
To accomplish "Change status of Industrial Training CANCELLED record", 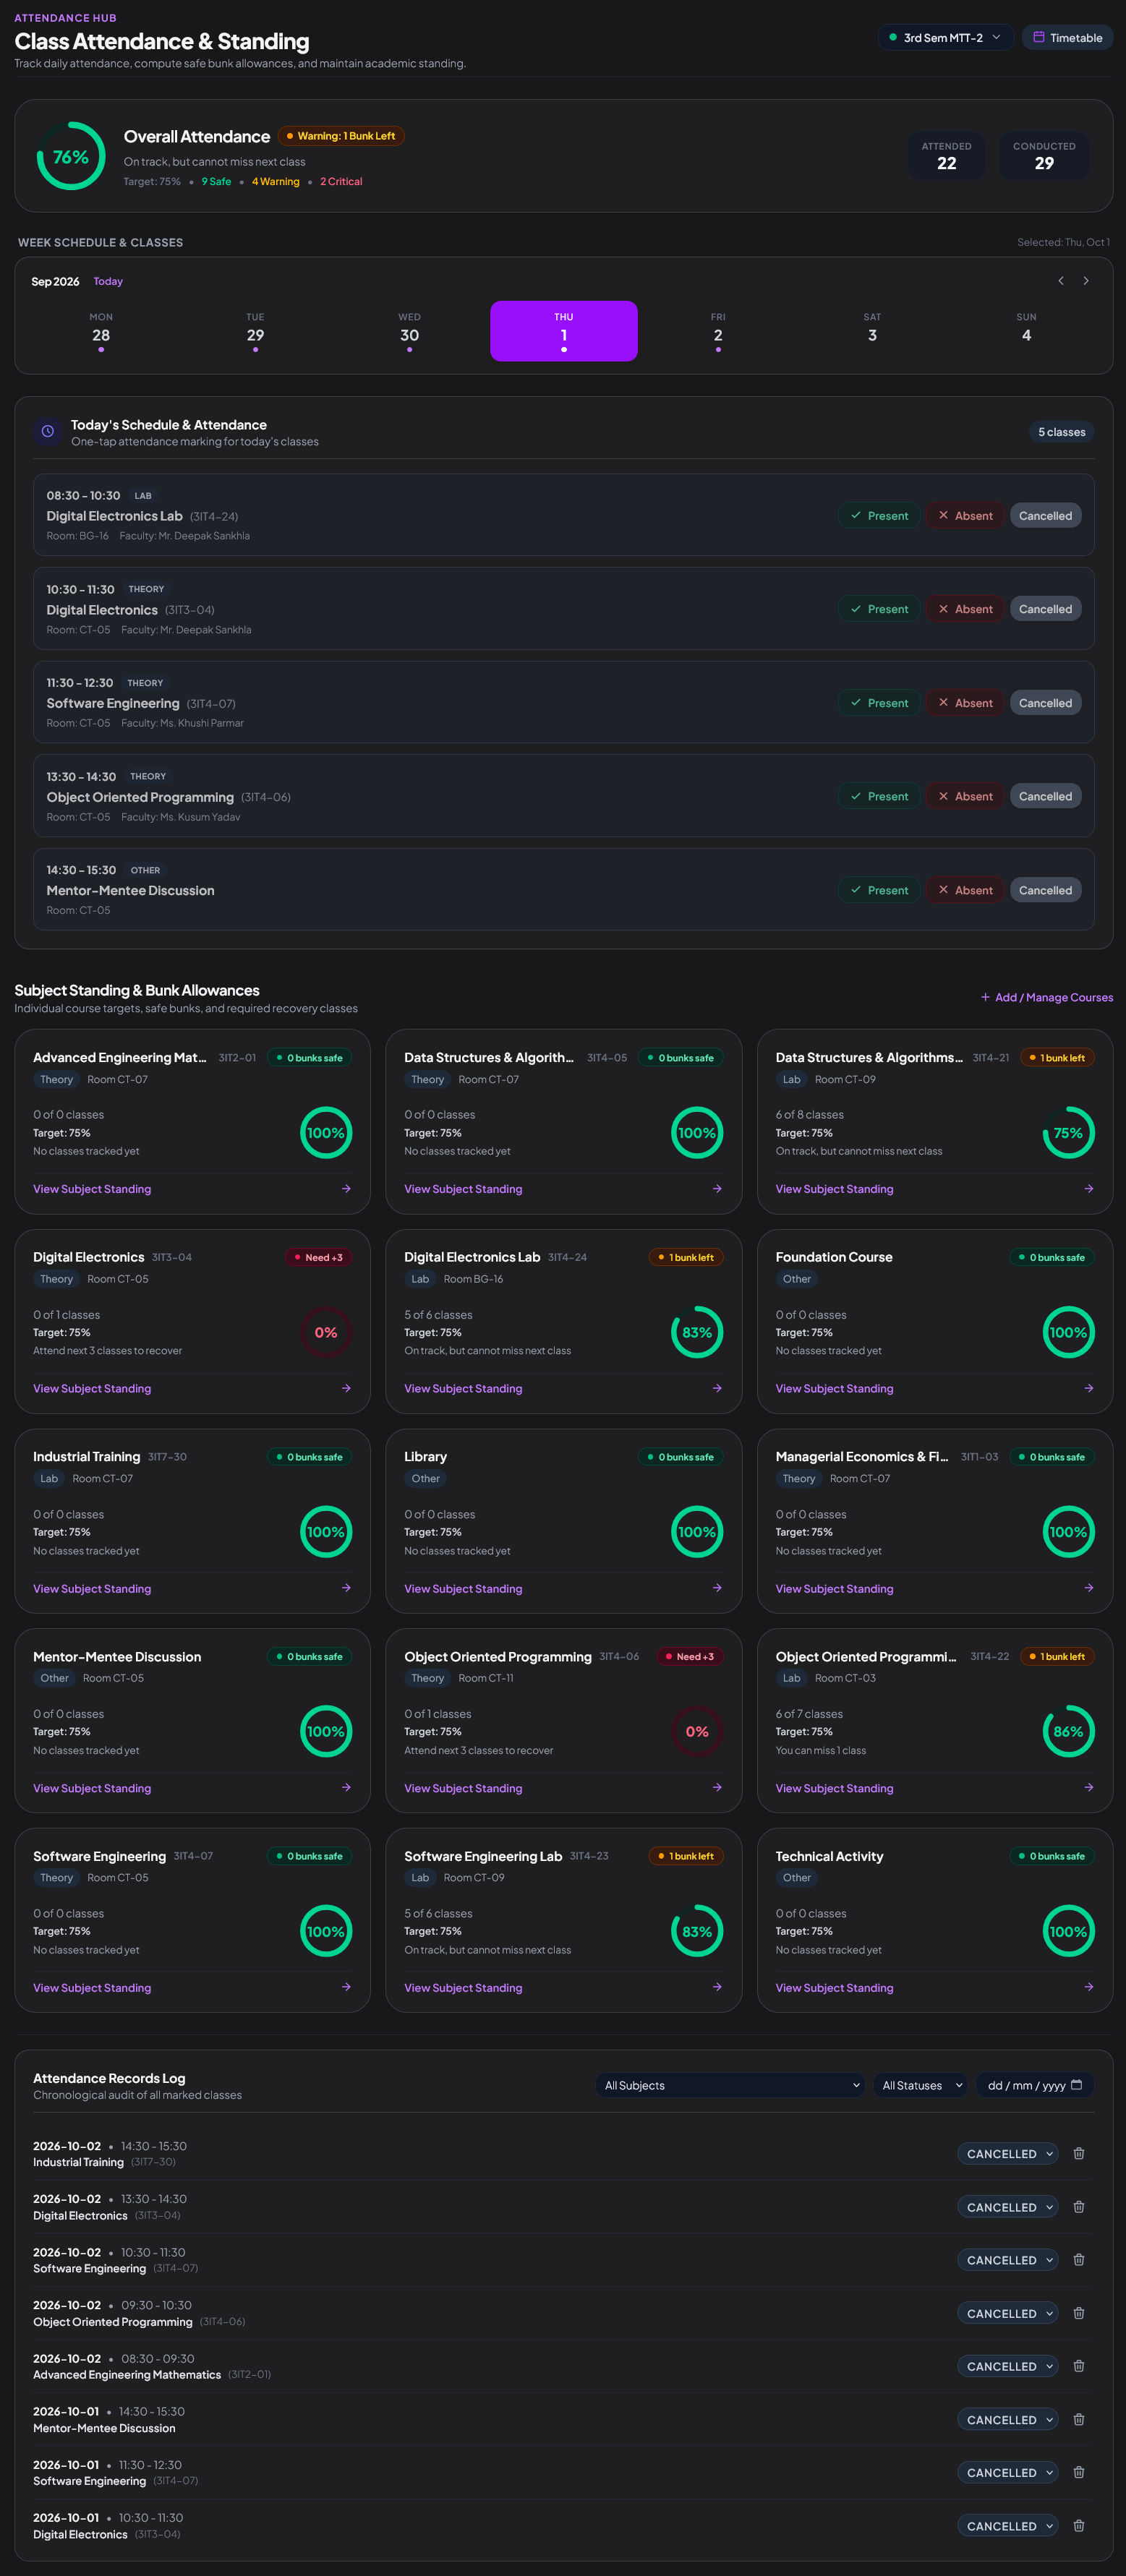I will [x=1008, y=2154].
